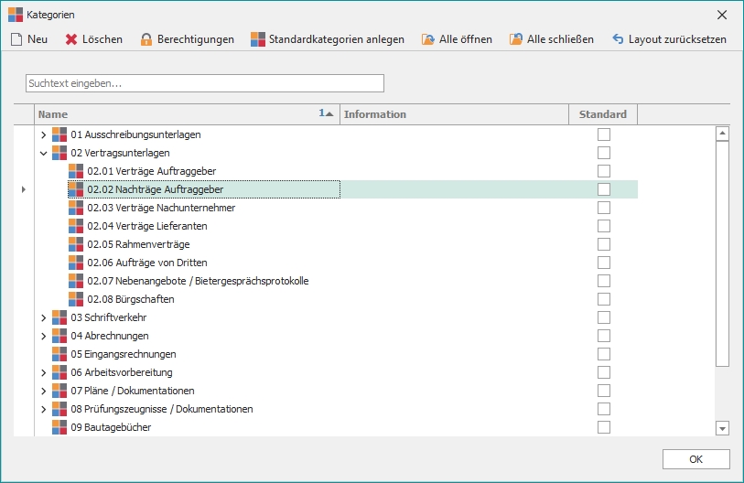The image size is (744, 483).
Task: Click Alle schließen toolbar label
Action: (x=560, y=39)
